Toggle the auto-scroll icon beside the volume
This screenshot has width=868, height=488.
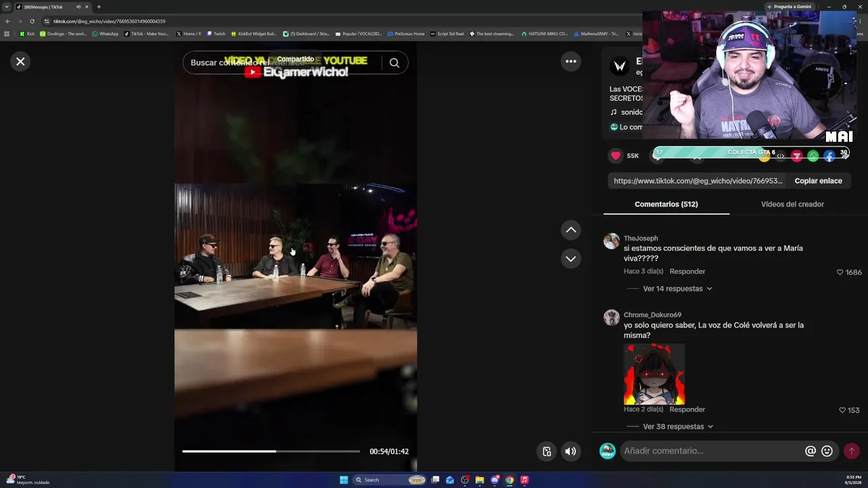(x=547, y=451)
